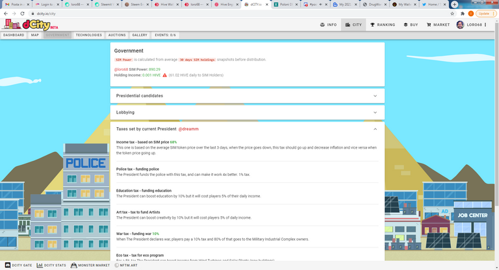Click the LORO68 profile avatar
This screenshot has height=270, width=499.
[x=460, y=25]
